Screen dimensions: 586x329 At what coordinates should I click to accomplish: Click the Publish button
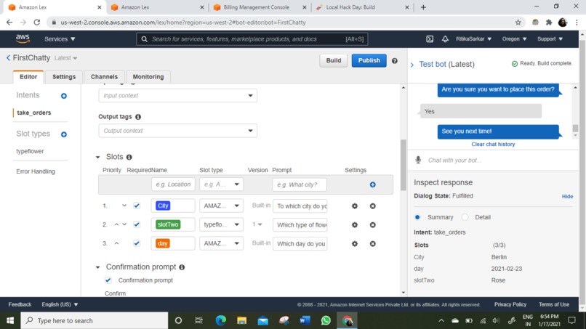(369, 60)
